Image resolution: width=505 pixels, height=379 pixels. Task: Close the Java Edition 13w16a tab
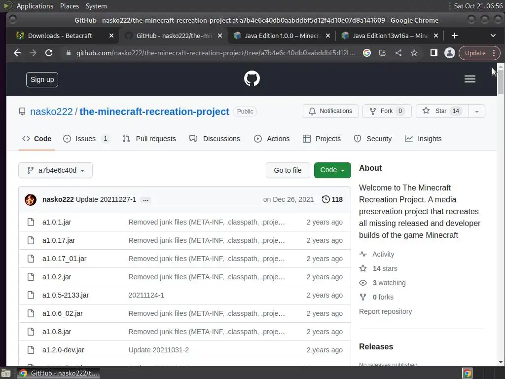coord(436,36)
